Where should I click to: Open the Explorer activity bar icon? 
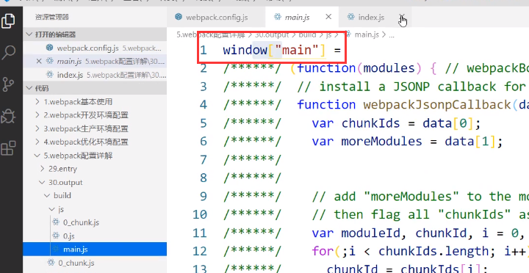[8, 21]
